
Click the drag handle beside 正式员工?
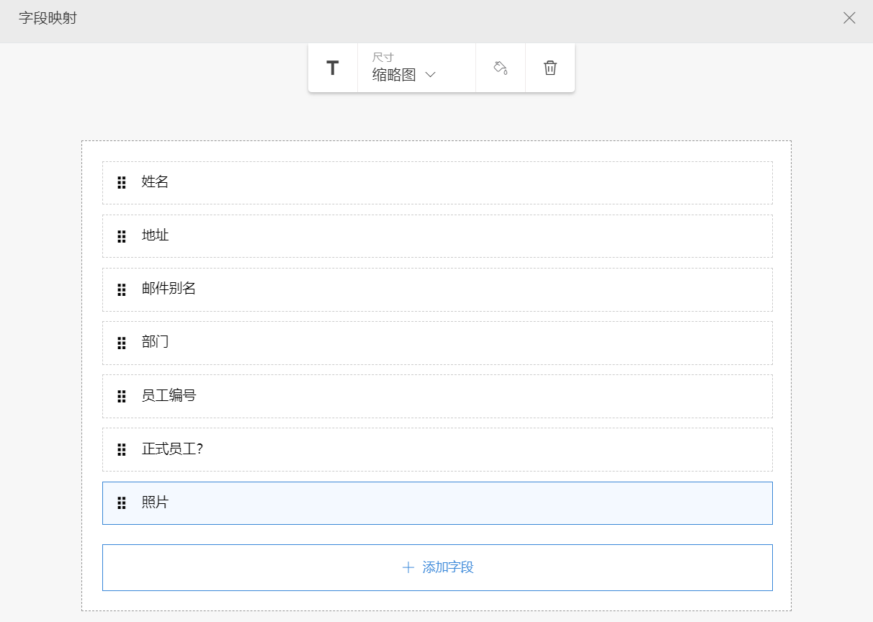click(x=122, y=450)
